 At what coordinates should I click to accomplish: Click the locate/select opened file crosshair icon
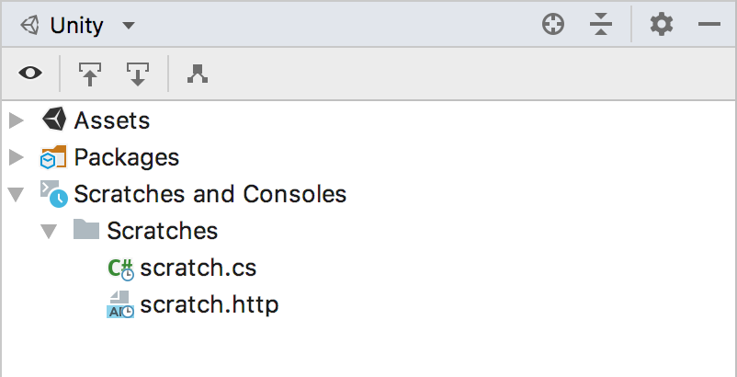coord(553,25)
